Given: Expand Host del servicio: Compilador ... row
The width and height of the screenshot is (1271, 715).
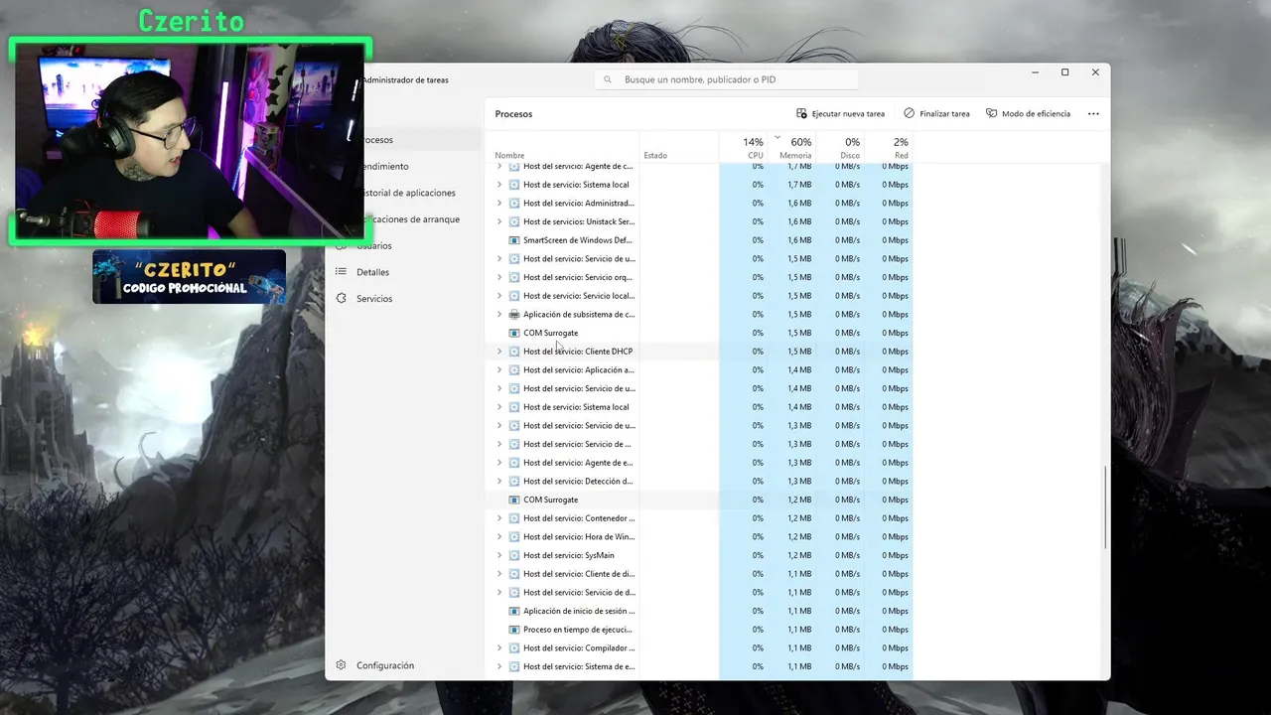Looking at the screenshot, I should pos(499,648).
